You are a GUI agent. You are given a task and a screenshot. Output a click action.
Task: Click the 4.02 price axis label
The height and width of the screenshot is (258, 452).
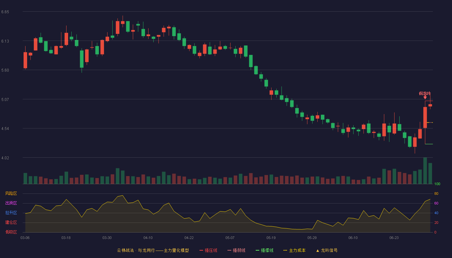click(5, 158)
